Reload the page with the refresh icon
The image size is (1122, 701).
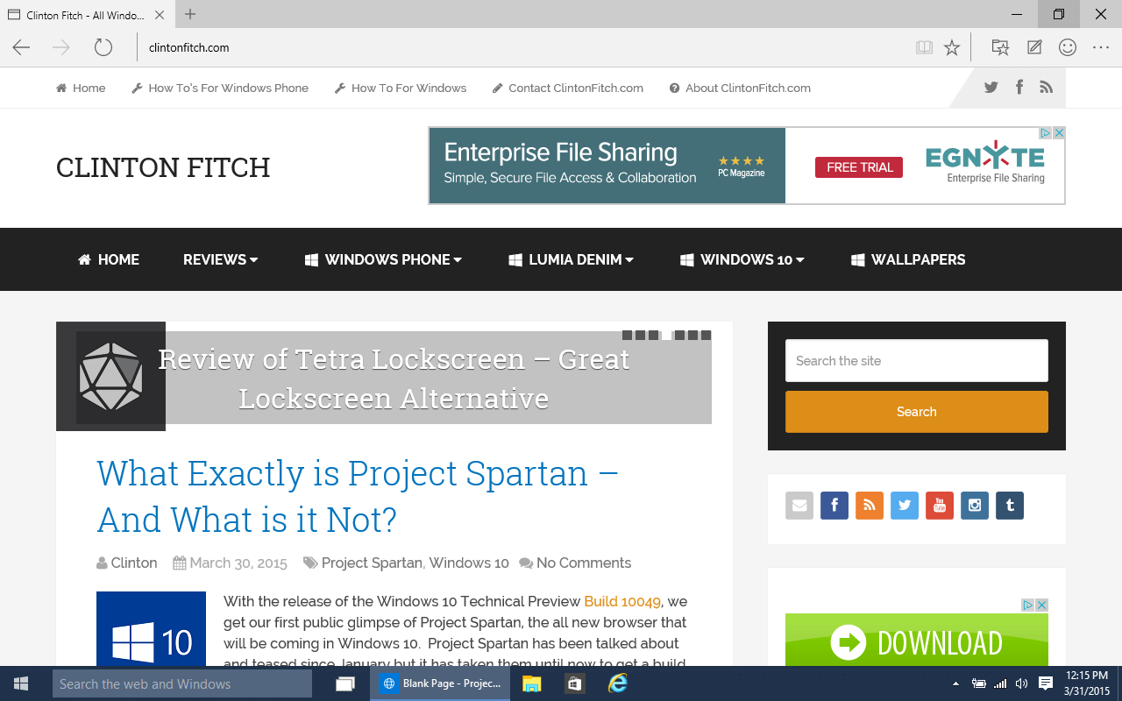pos(103,47)
